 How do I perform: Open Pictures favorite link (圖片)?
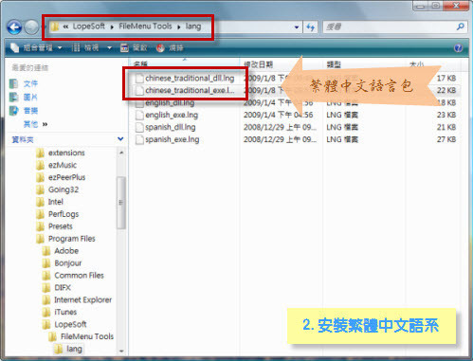[x=30, y=98]
